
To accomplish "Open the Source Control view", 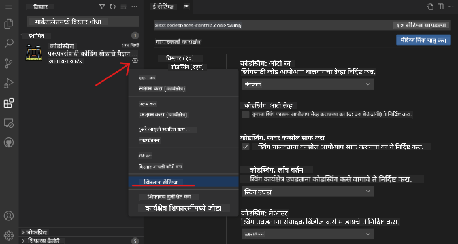I will (x=8, y=63).
